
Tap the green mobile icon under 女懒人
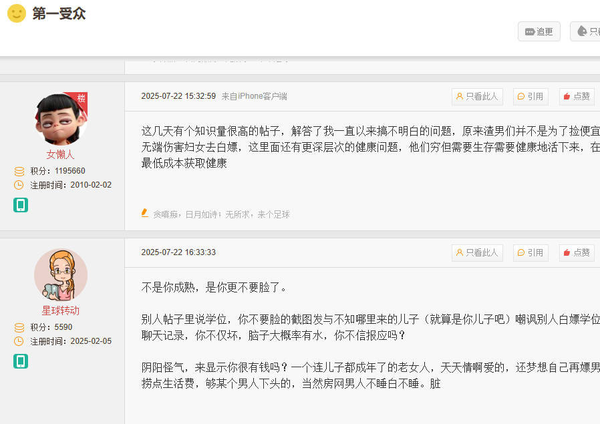tap(21, 205)
